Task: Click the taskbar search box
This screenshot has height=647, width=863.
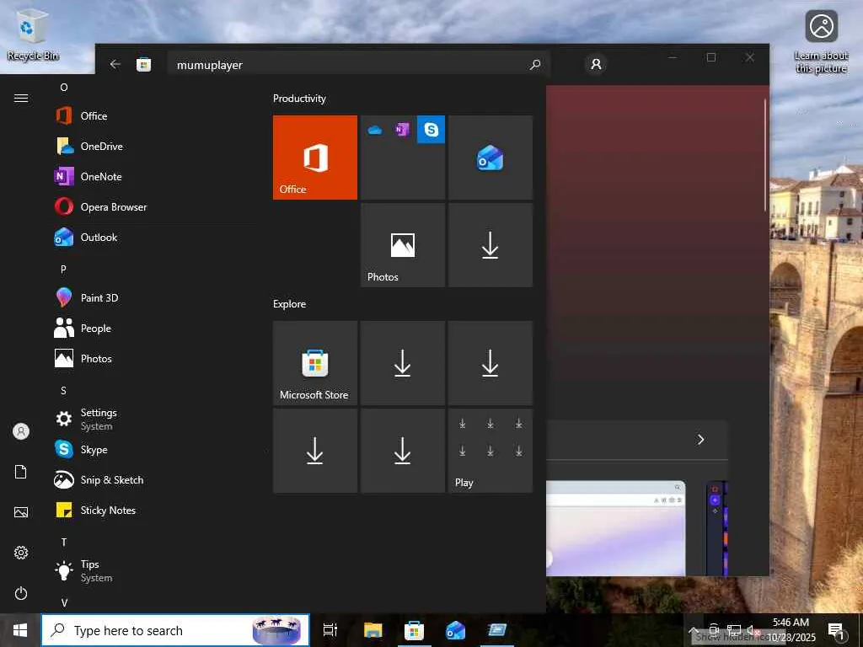Action: point(175,630)
